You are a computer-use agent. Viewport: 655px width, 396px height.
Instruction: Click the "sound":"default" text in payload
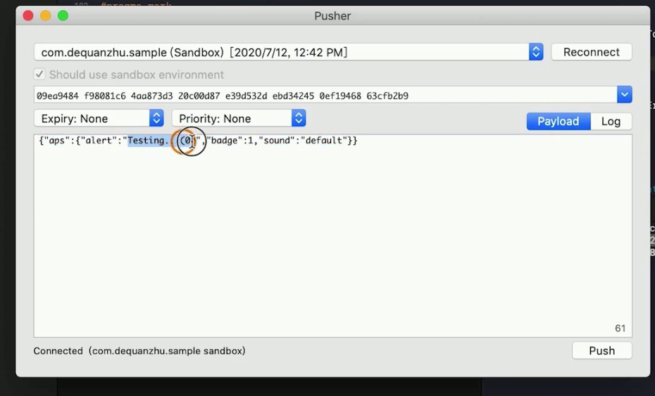click(x=303, y=141)
